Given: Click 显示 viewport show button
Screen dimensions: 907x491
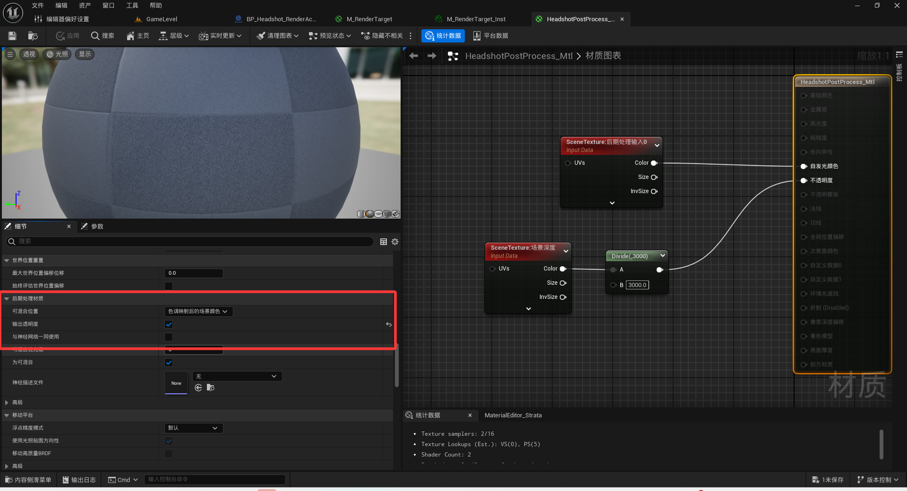Looking at the screenshot, I should click(x=85, y=54).
